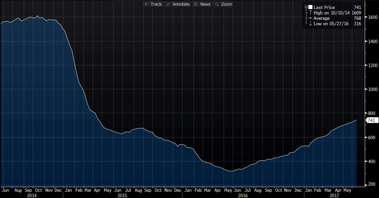
Task: Click the 2015 year label on time axis
Action: coord(122,195)
